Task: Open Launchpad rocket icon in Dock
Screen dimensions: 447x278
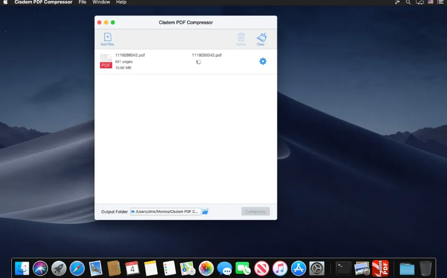Action: 59,268
